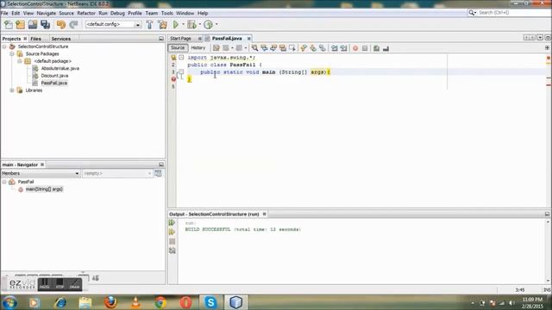Click the Navigator filter icon beside empty dropdown
Viewport: 552px width, 310px height.
158,173
